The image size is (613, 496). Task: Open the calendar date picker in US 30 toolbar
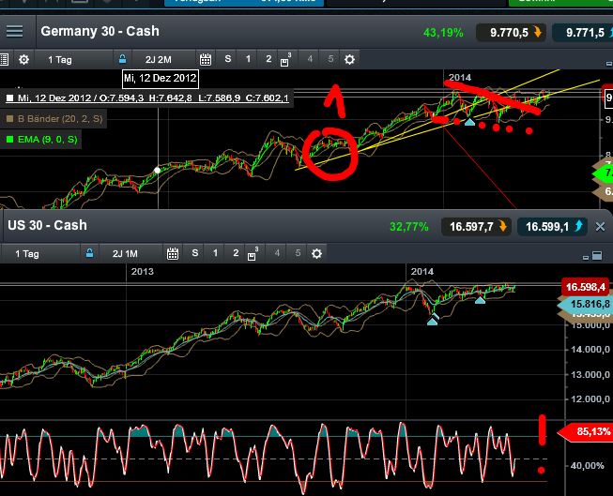(173, 253)
